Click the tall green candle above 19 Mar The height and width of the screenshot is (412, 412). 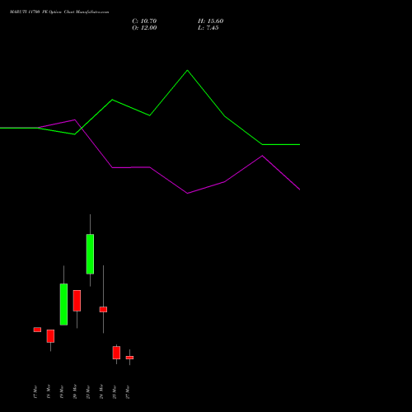(x=63, y=304)
